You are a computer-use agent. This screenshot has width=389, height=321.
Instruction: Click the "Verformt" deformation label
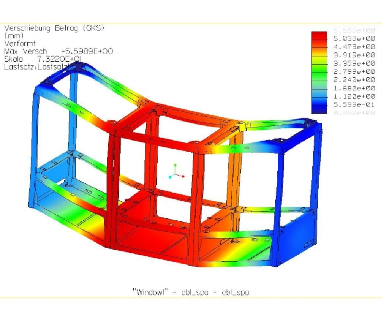19,43
